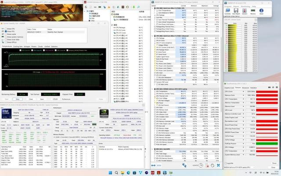Open the Board Power Draw dropdown in GPU-Z
The image size is (281, 176).
click(x=243, y=125)
